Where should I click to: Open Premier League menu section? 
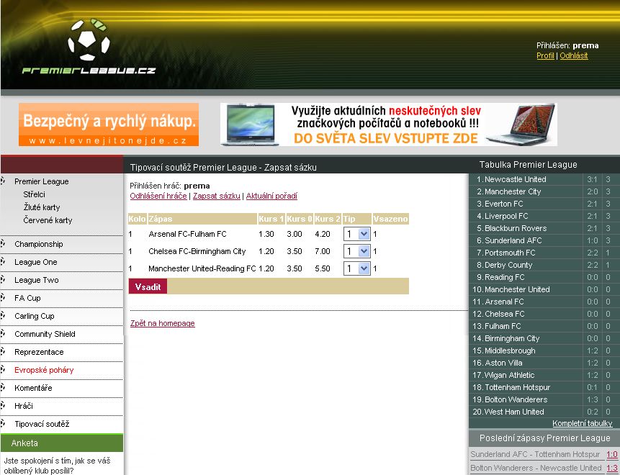click(x=42, y=181)
